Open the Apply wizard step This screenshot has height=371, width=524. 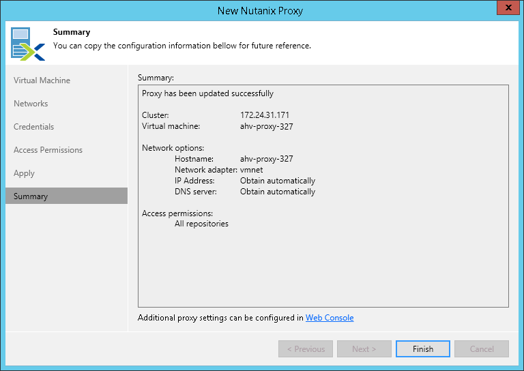tap(24, 173)
